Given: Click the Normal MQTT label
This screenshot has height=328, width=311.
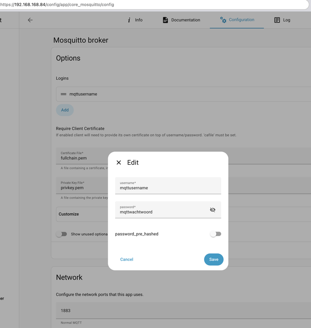Looking at the screenshot, I should point(71,323).
